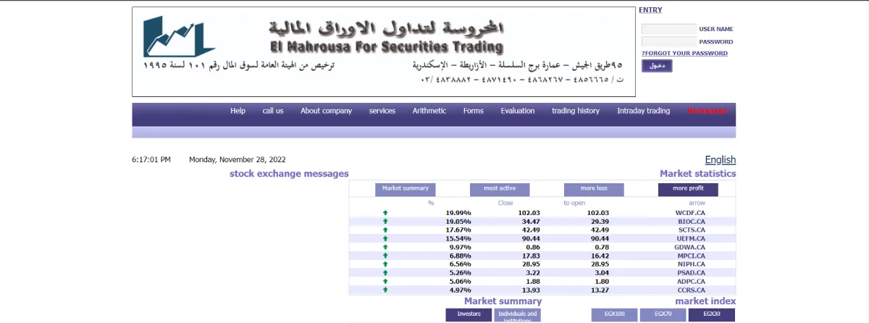Image resolution: width=869 pixels, height=323 pixels.
Task: Select the more profit tab
Action: 688,189
